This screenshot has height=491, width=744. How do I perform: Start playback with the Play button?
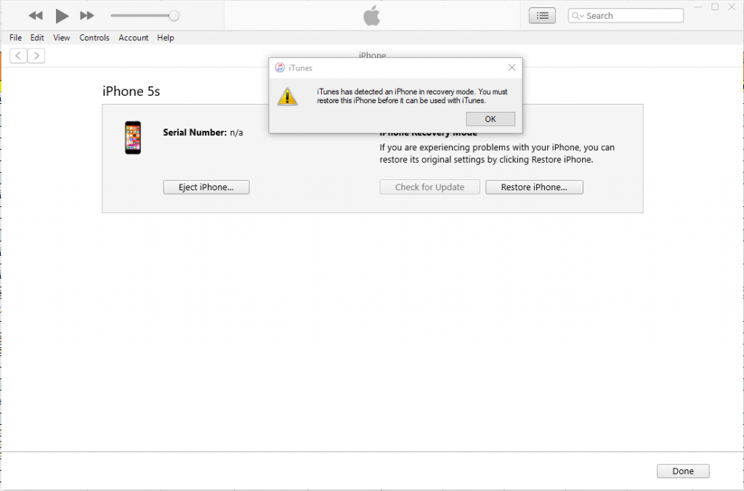62,16
